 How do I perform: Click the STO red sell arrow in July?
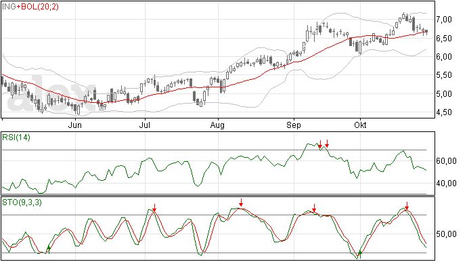click(154, 208)
